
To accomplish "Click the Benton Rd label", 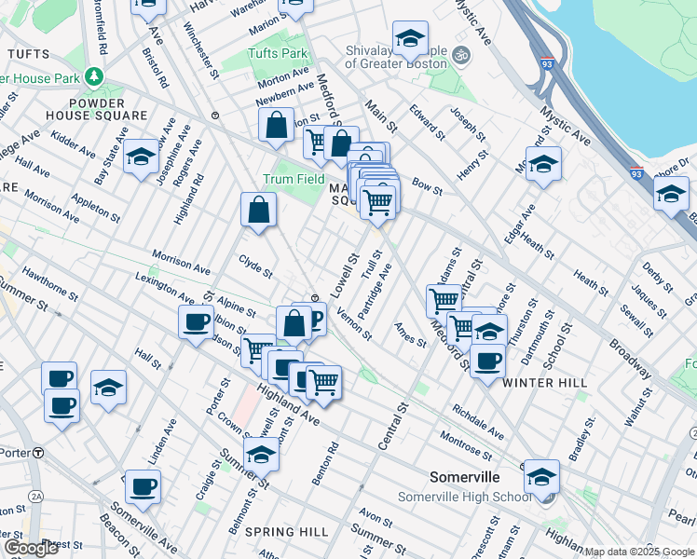I will pyautogui.click(x=325, y=463).
